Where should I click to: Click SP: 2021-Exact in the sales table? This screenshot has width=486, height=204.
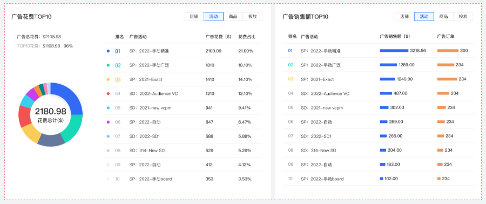[x=317, y=79]
